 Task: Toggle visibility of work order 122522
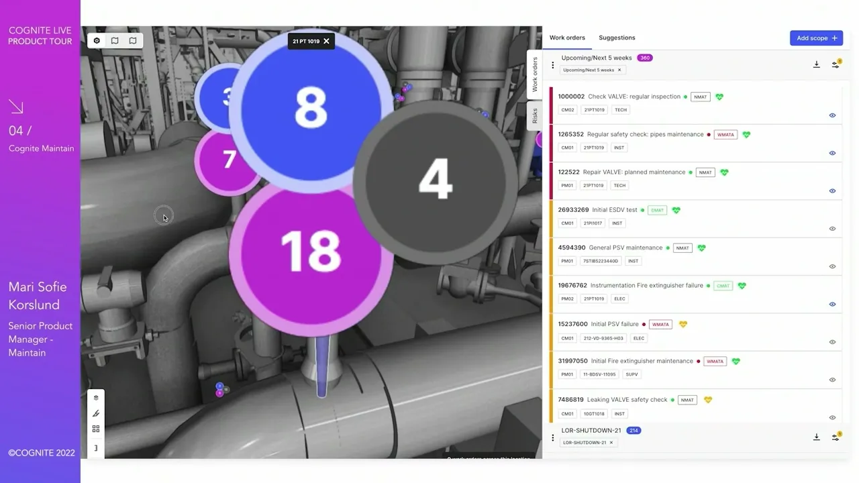(x=832, y=191)
